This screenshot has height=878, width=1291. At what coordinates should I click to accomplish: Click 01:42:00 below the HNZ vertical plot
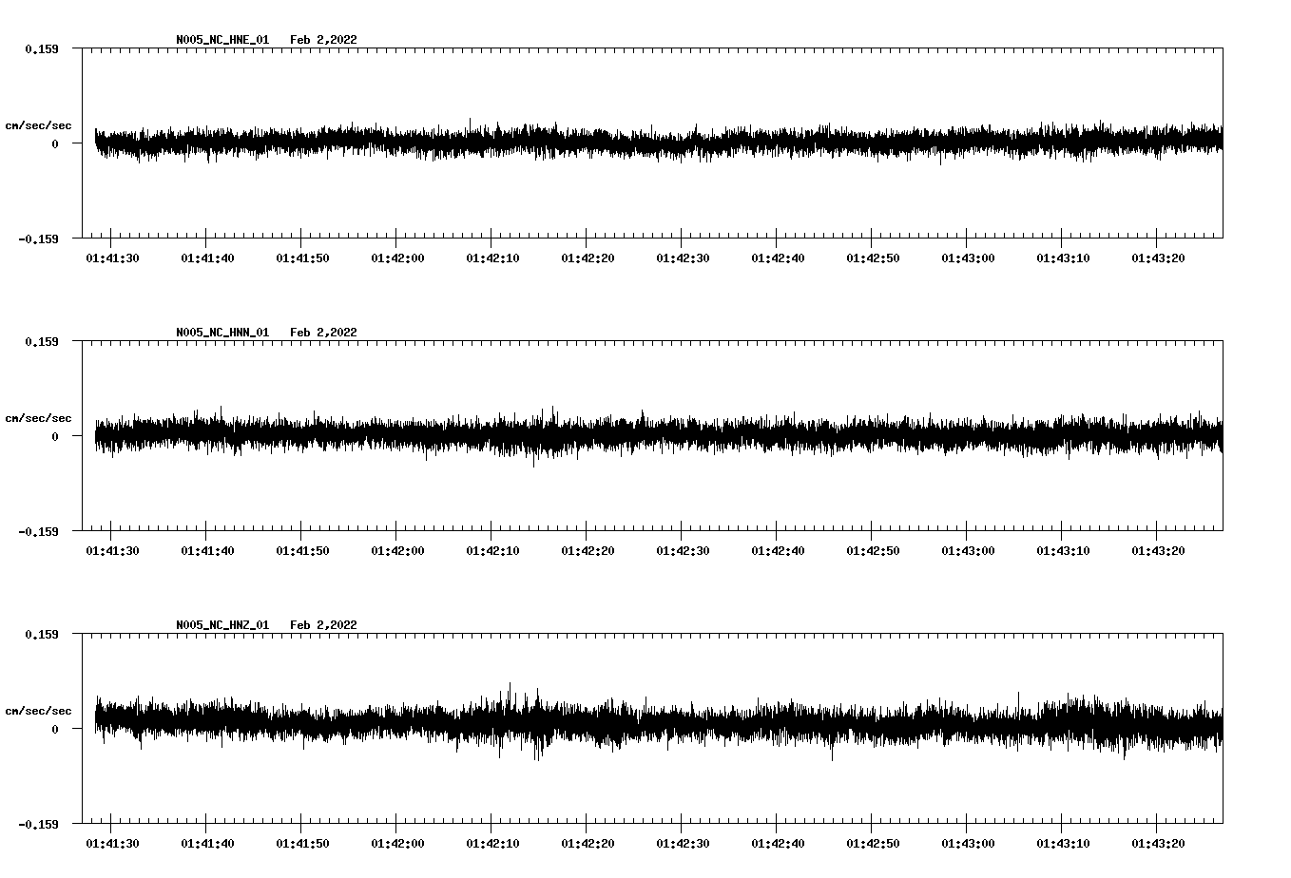click(x=397, y=844)
